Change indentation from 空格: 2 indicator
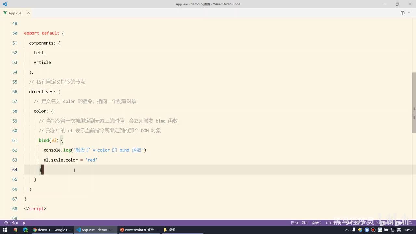The image size is (416, 234). 317,223
